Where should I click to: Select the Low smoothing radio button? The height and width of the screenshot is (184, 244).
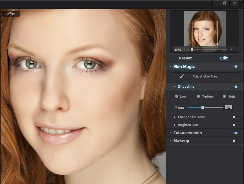tap(177, 96)
